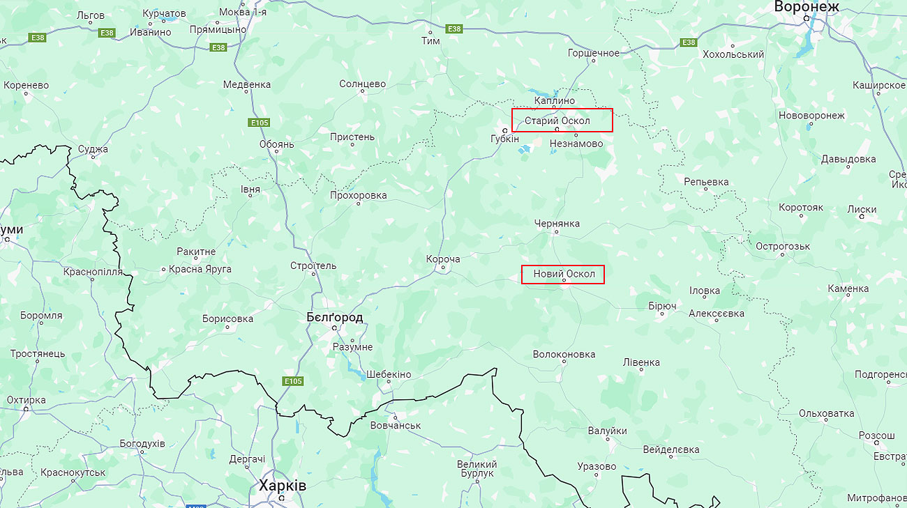Click the Прохоровка town label

tap(358, 195)
